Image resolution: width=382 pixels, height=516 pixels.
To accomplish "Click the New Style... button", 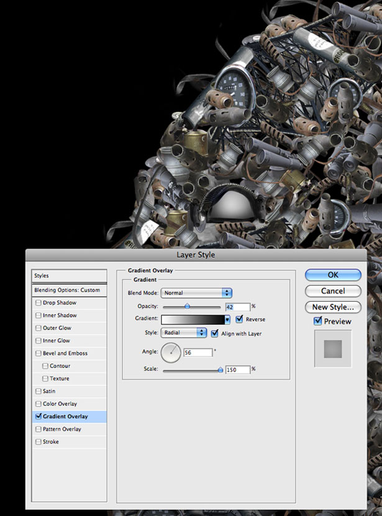I will click(x=333, y=307).
